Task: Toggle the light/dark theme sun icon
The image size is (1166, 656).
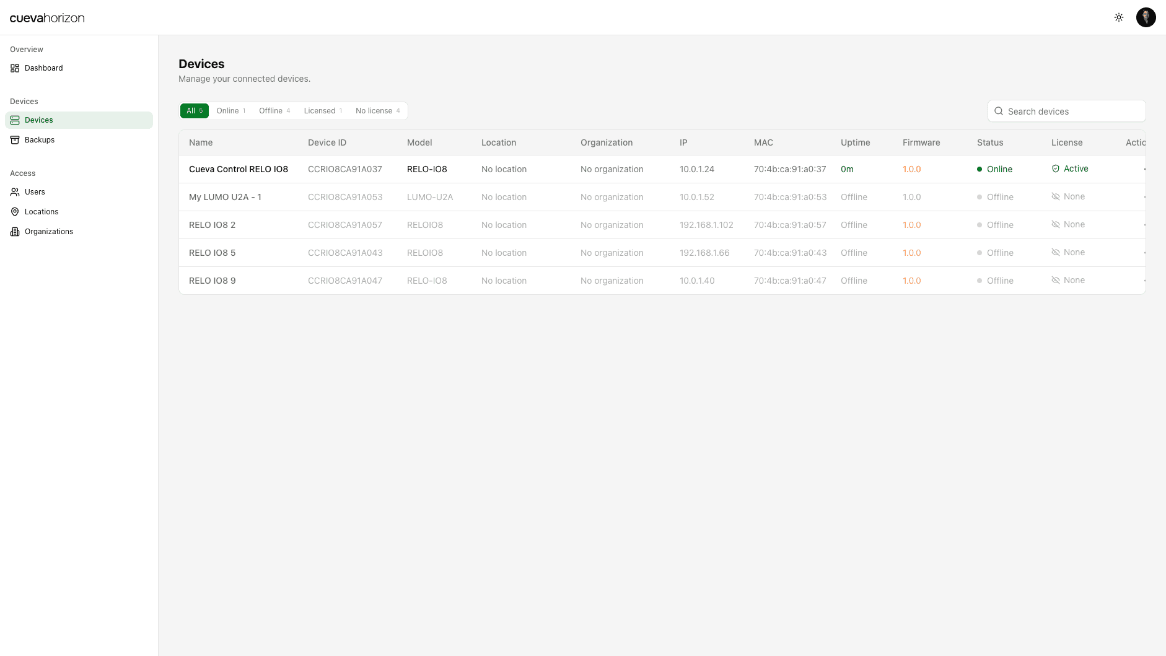Action: 1119,17
